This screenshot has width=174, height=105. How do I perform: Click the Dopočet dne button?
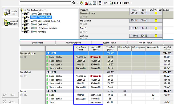click(10, 12)
